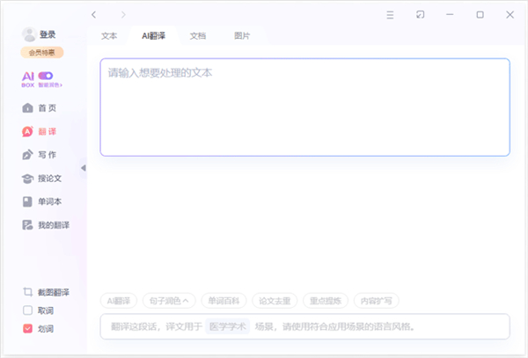Start 截图翻译 screenshot translation

(46, 292)
